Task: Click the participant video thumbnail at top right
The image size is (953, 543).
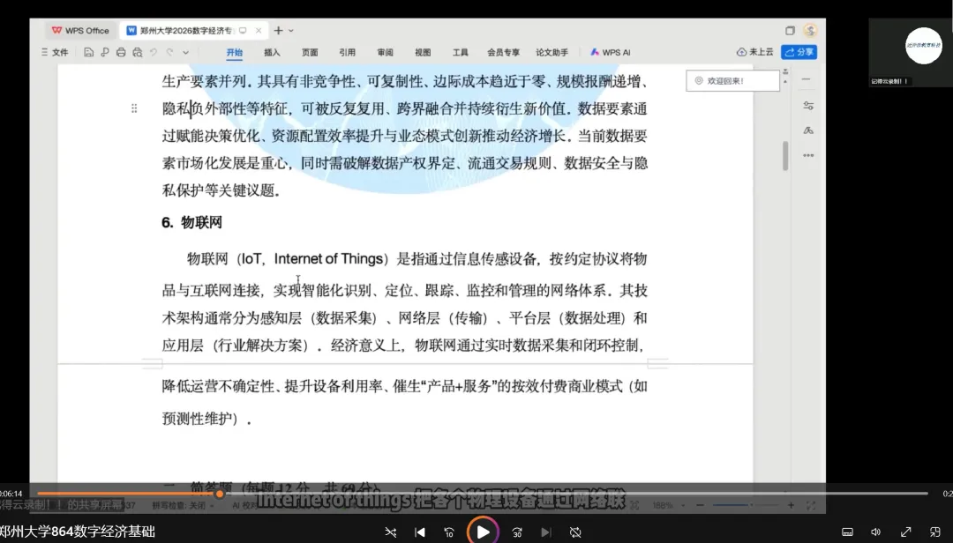Action: [x=910, y=53]
